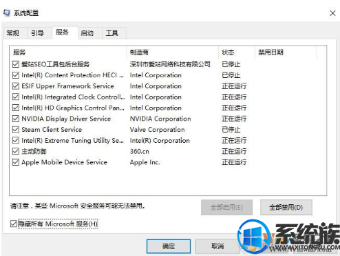Screen dimensions: 340x256
Task: Disable Intel(R) HD Graphics Control Panel checkbox
Action: coord(16,108)
